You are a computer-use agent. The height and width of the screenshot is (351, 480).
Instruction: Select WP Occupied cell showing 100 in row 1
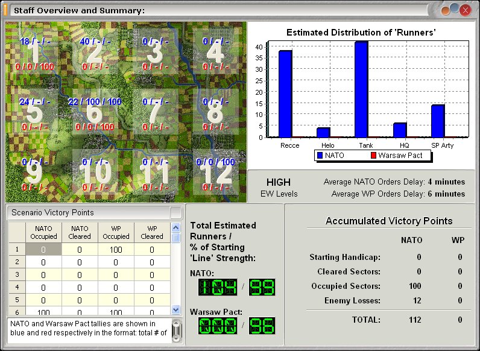[116, 249]
